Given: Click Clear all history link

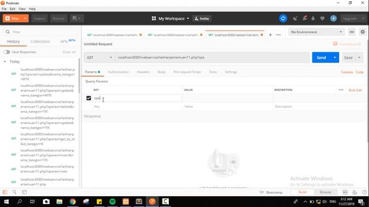Looking at the screenshot, I should click(x=69, y=52).
